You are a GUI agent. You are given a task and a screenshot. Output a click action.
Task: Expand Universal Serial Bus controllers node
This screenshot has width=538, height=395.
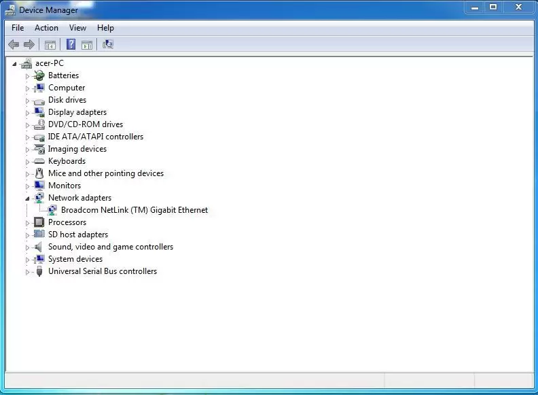27,272
